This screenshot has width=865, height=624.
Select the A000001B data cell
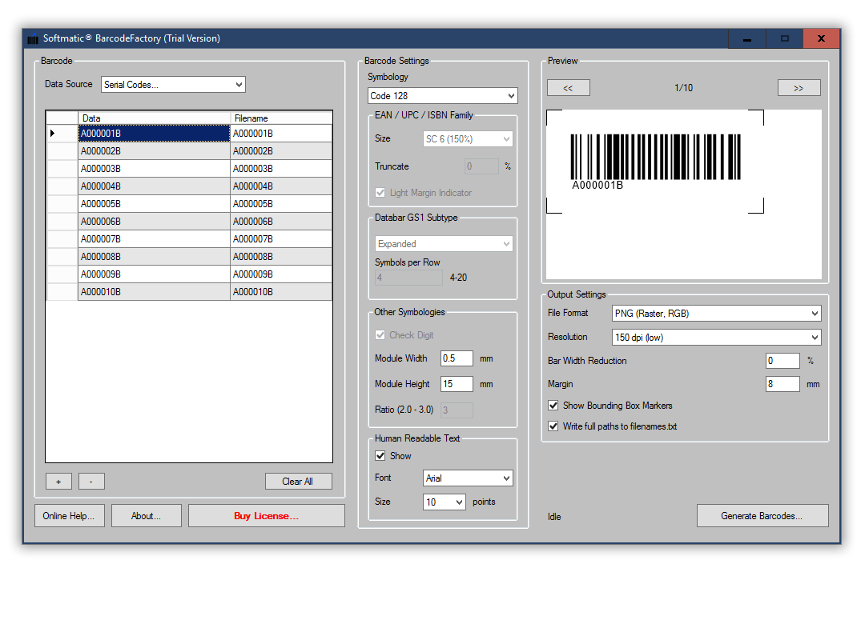(154, 134)
